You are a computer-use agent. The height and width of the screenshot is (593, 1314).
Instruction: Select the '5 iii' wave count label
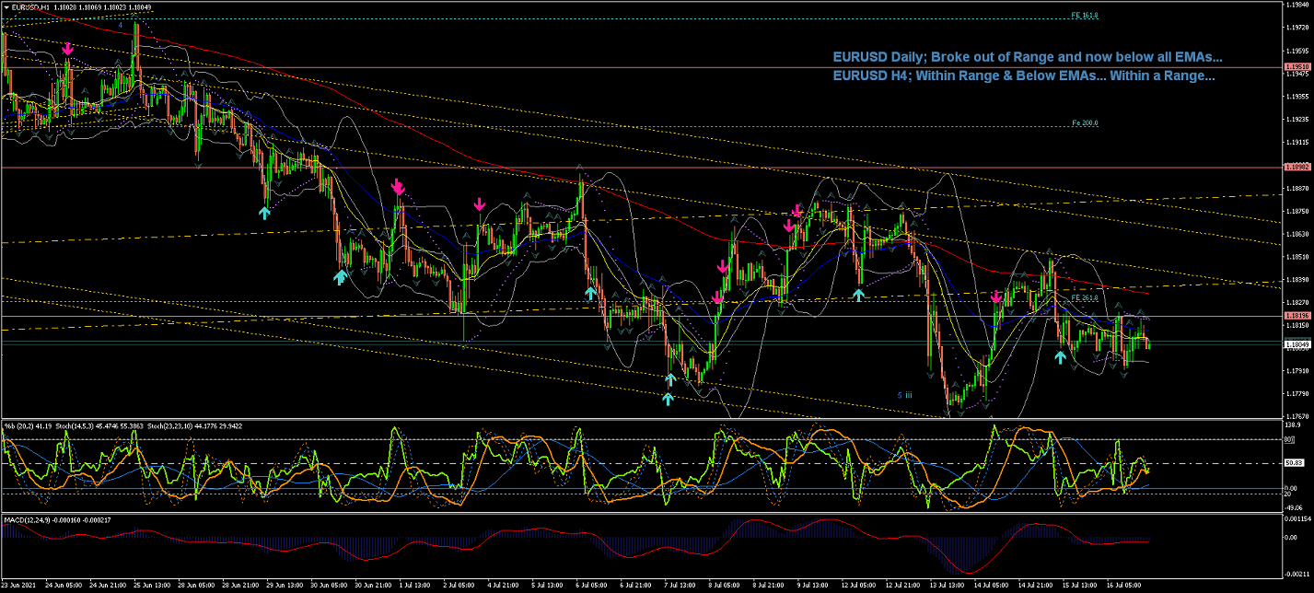coord(905,394)
